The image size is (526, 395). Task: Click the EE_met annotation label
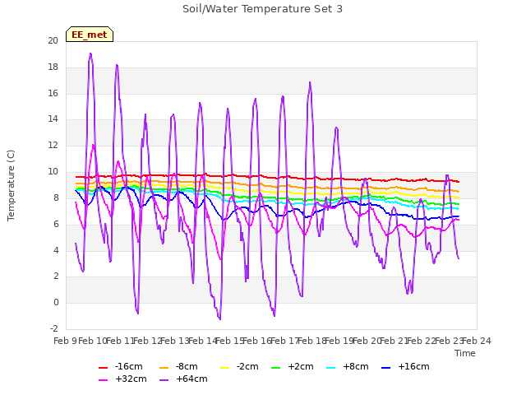[x=90, y=35]
